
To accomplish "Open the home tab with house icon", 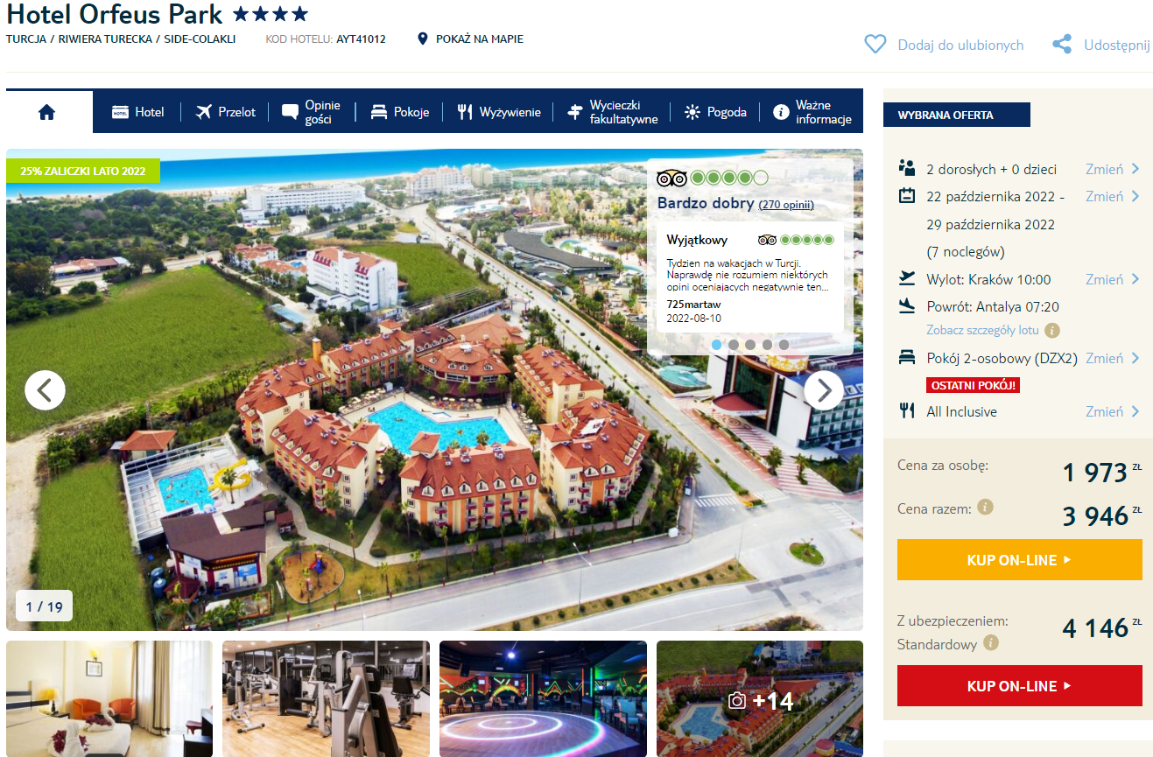I will coord(47,111).
